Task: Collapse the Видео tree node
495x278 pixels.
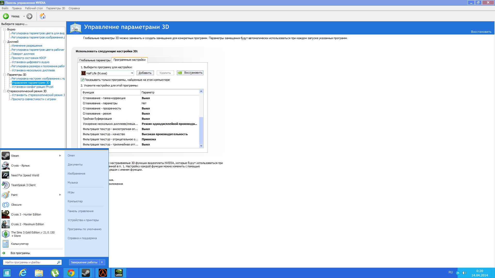Action: (x=5, y=29)
